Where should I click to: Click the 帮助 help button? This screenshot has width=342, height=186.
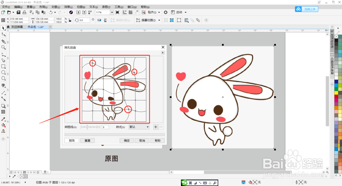click(x=157, y=140)
